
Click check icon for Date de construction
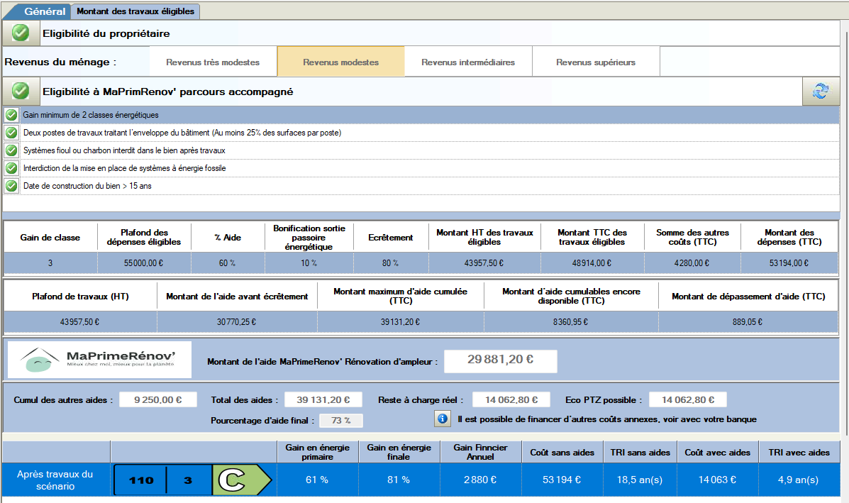(11, 186)
